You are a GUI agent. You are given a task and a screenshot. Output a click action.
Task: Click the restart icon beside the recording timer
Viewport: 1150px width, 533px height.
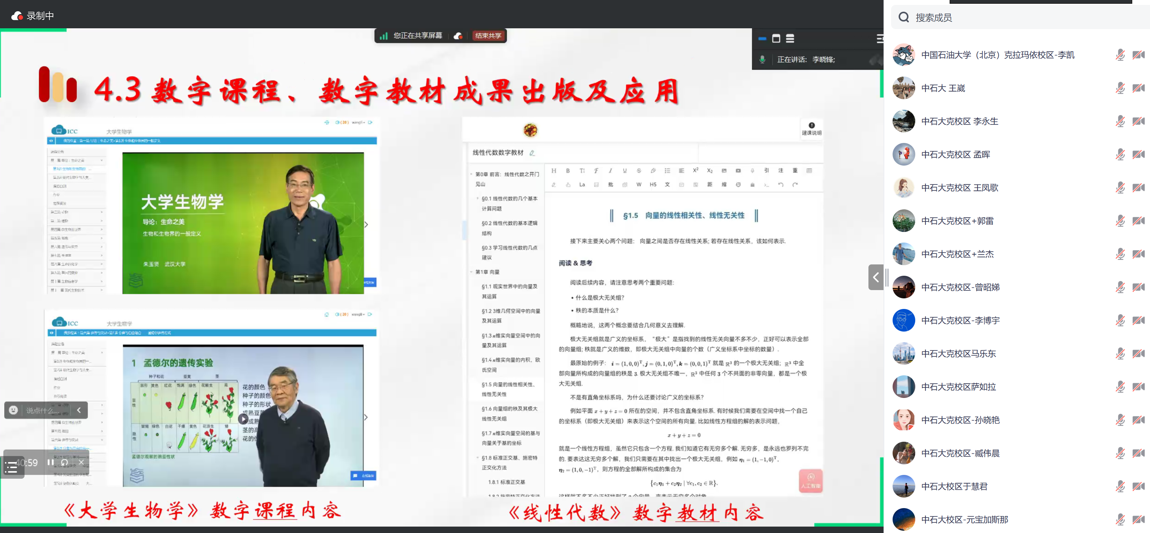coord(65,462)
